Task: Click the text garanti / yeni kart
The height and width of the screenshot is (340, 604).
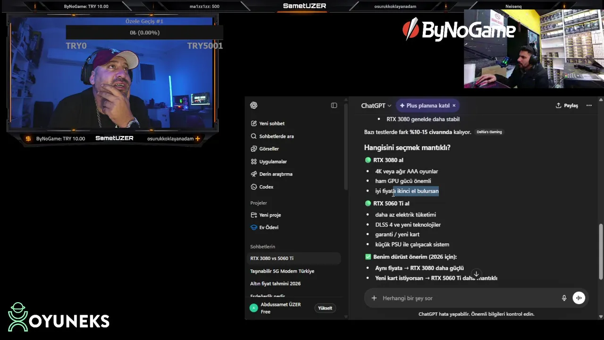Action: pos(397,234)
